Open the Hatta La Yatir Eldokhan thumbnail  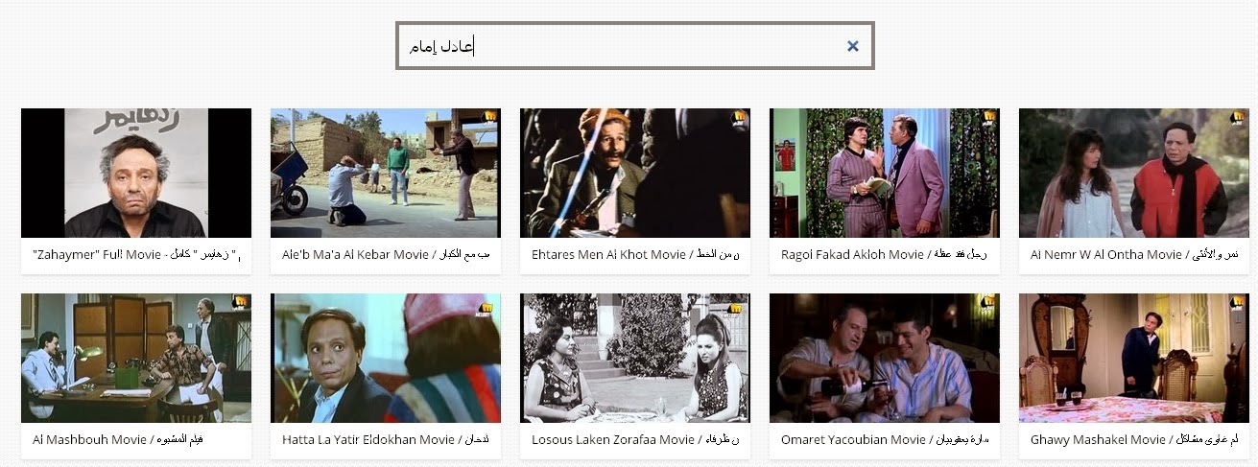[x=386, y=358]
